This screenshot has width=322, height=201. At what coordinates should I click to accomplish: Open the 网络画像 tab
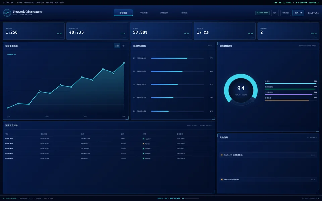point(164,13)
